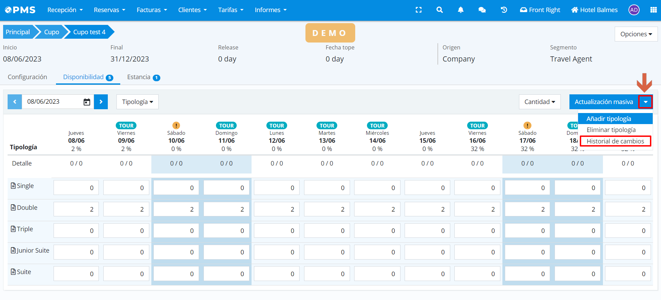
Task: Open the apps grid icon
Action: click(653, 10)
